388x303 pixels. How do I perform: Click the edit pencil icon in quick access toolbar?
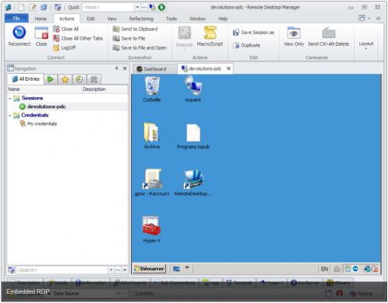(33, 7)
